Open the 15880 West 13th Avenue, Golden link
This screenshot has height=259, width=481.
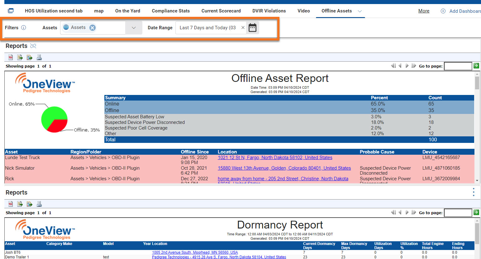(x=284, y=168)
